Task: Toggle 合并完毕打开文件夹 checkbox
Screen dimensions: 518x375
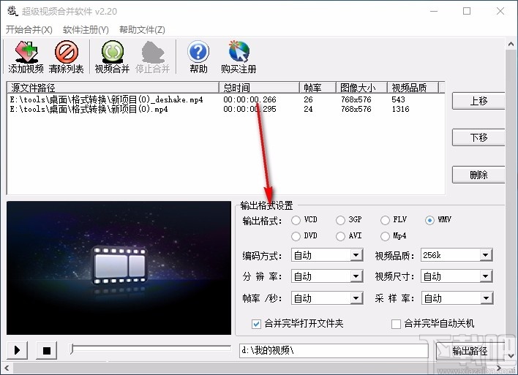Action: 256,324
